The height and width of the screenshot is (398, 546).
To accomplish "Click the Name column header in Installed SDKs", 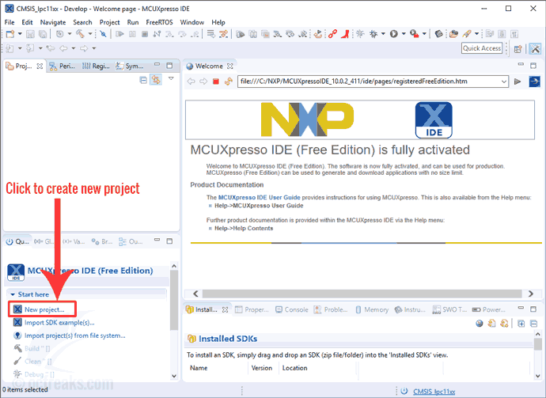I will click(x=199, y=368).
